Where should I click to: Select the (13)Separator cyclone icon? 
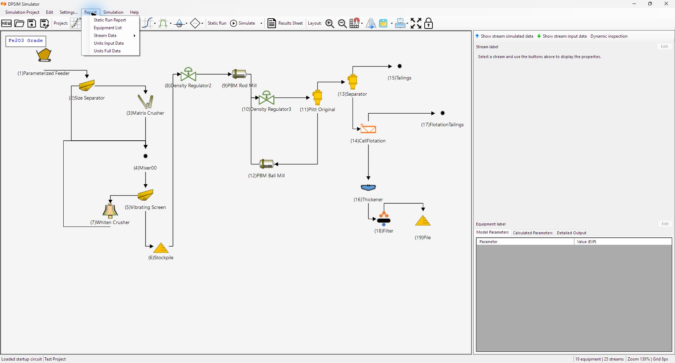(x=353, y=82)
